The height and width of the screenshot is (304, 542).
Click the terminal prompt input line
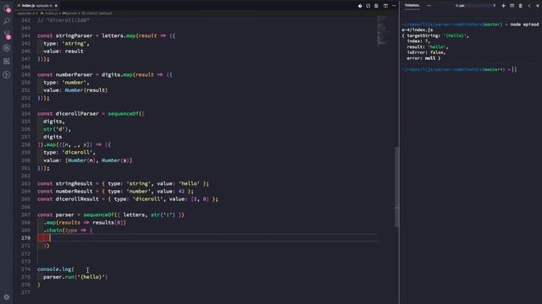pyautogui.click(x=459, y=69)
